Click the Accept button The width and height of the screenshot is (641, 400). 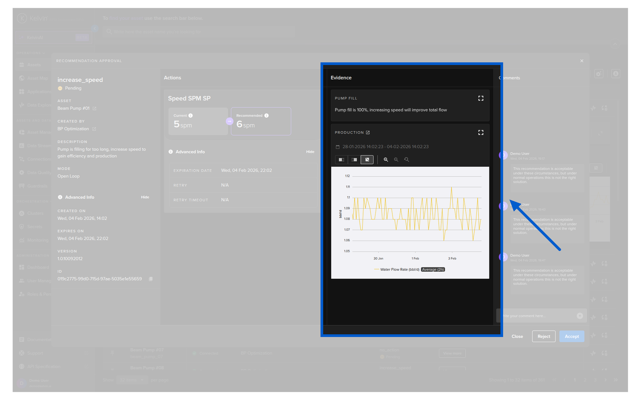point(571,336)
